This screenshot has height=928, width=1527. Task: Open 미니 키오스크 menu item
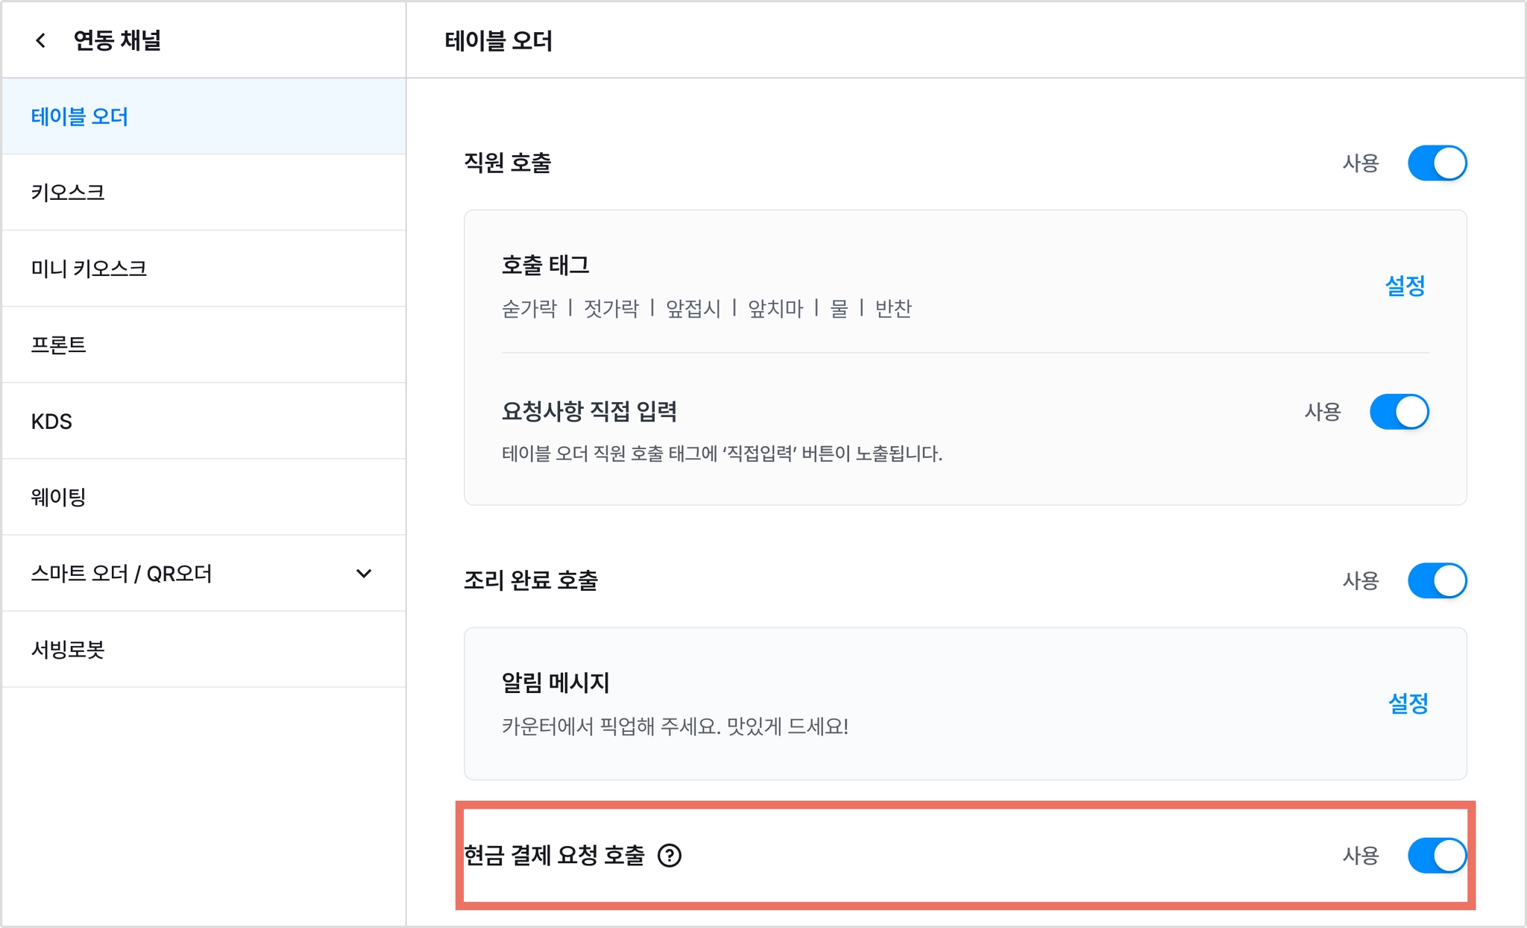tap(204, 269)
